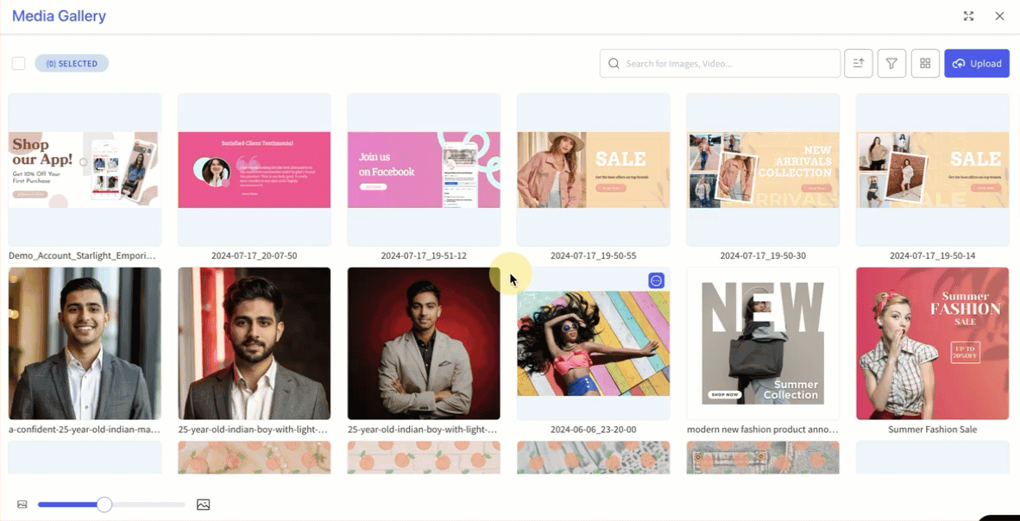Adjust the thumbnail size slider handle
Viewport: 1020px width, 521px height.
tap(104, 505)
